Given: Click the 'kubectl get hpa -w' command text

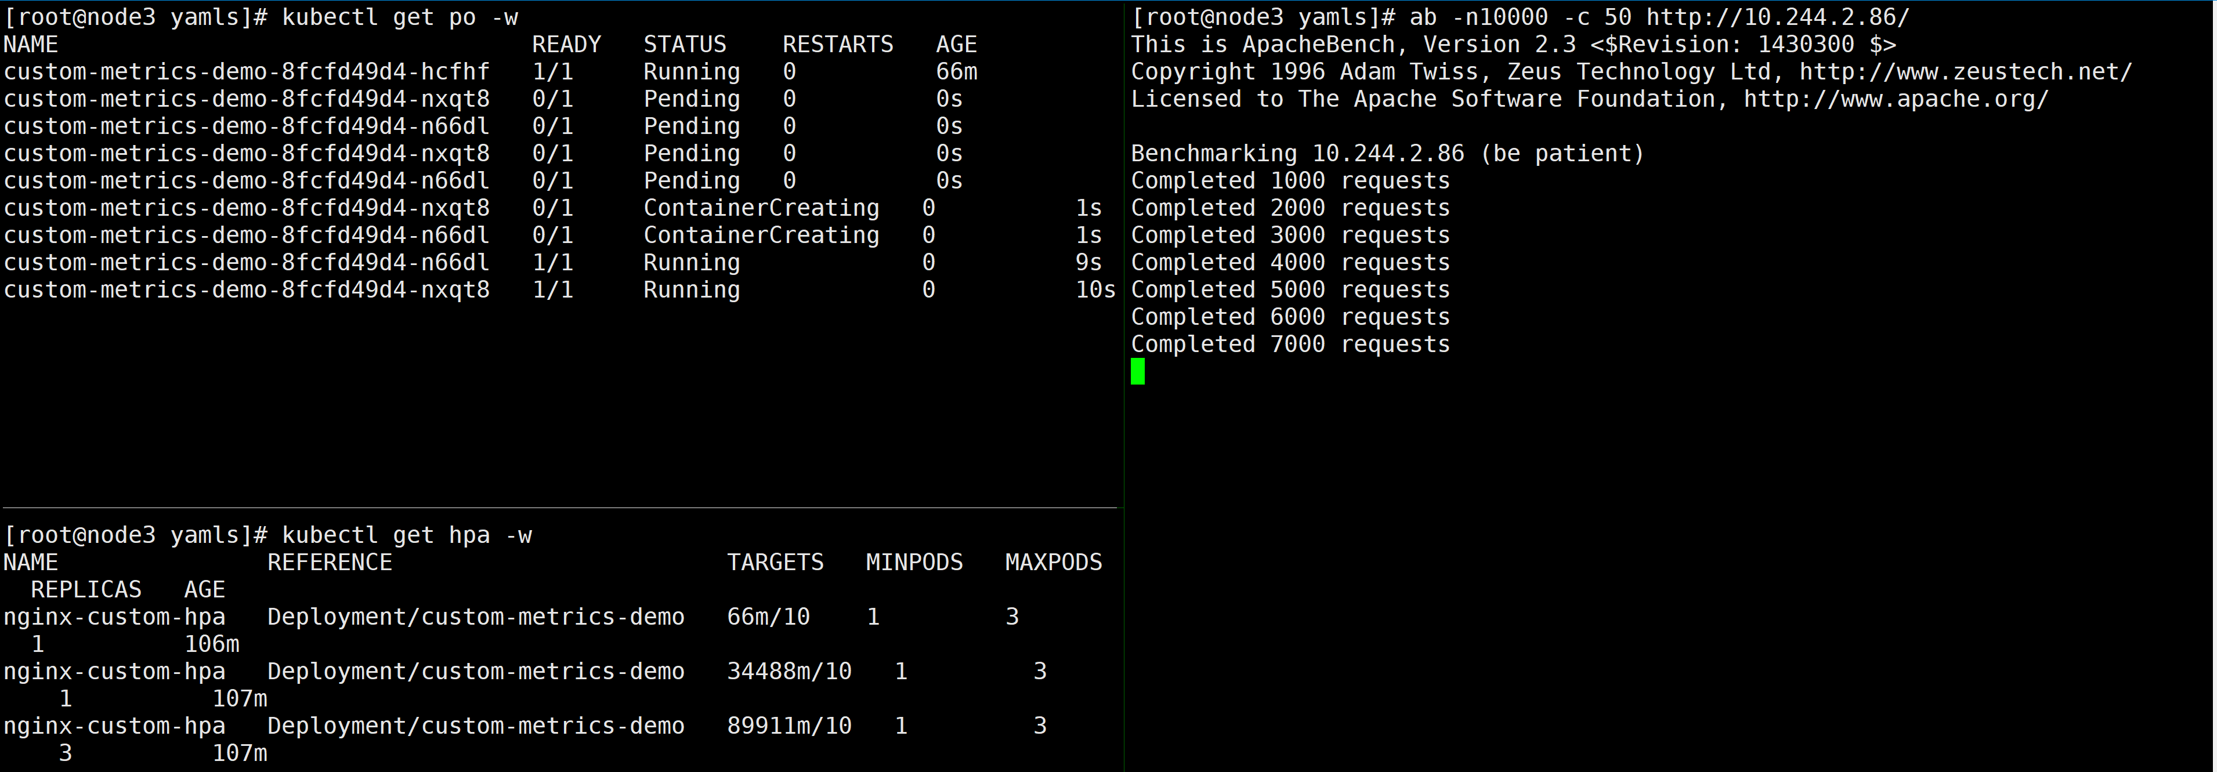Looking at the screenshot, I should click(407, 535).
